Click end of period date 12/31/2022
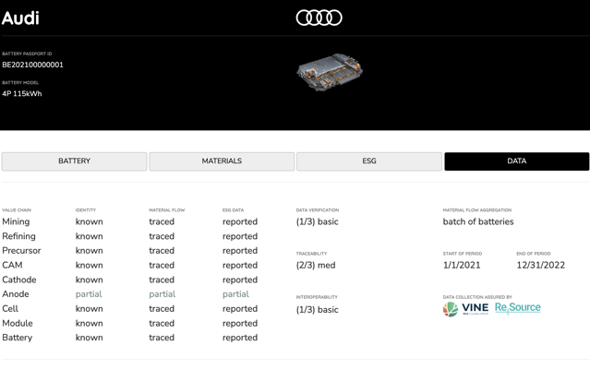This screenshot has height=369, width=590. tap(540, 266)
